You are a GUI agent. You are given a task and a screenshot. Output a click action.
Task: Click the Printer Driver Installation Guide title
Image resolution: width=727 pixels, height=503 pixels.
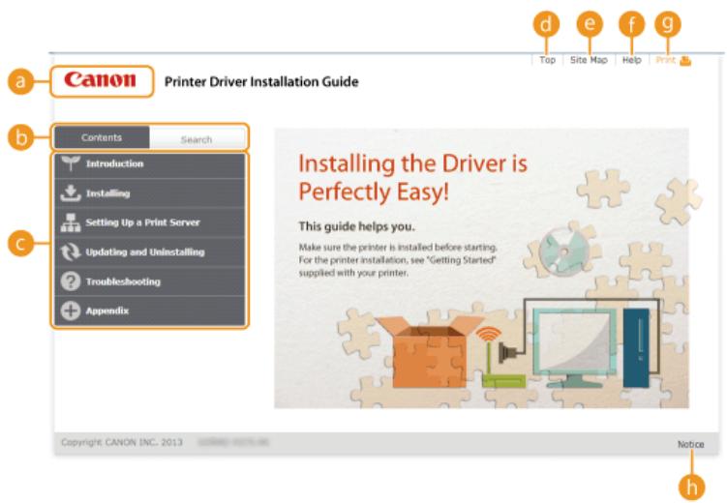point(261,82)
